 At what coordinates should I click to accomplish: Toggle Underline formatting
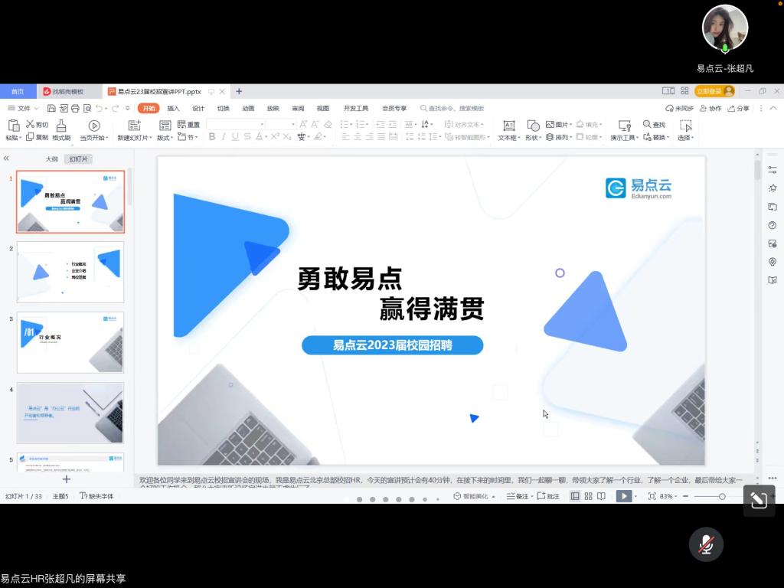point(235,136)
